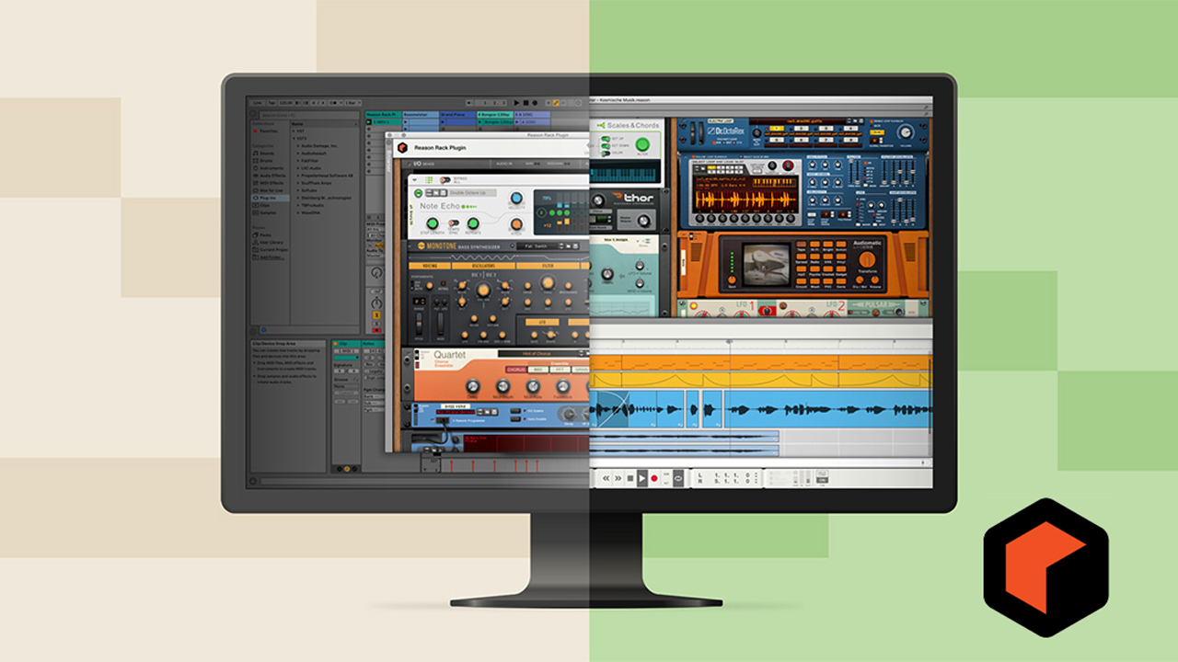The image size is (1178, 662).
Task: Expand the Propellerhead Software AB folder
Action: point(296,176)
